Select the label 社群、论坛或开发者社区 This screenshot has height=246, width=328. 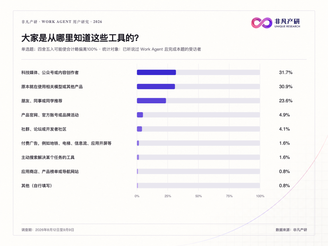[44, 129]
